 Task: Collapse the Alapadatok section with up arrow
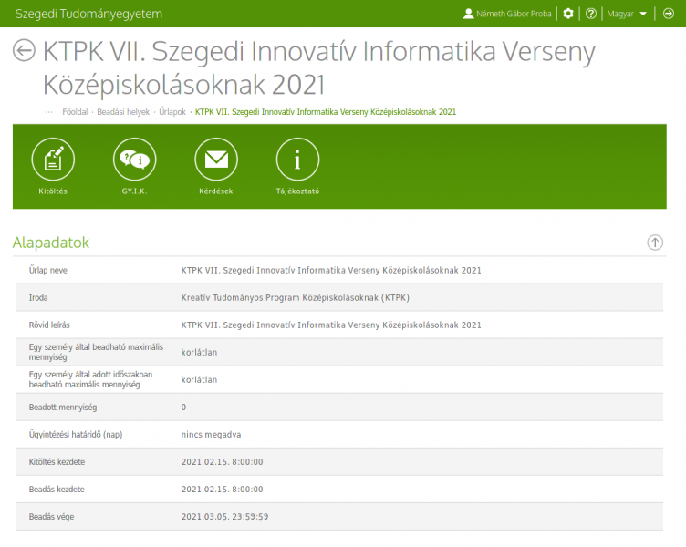pos(655,243)
